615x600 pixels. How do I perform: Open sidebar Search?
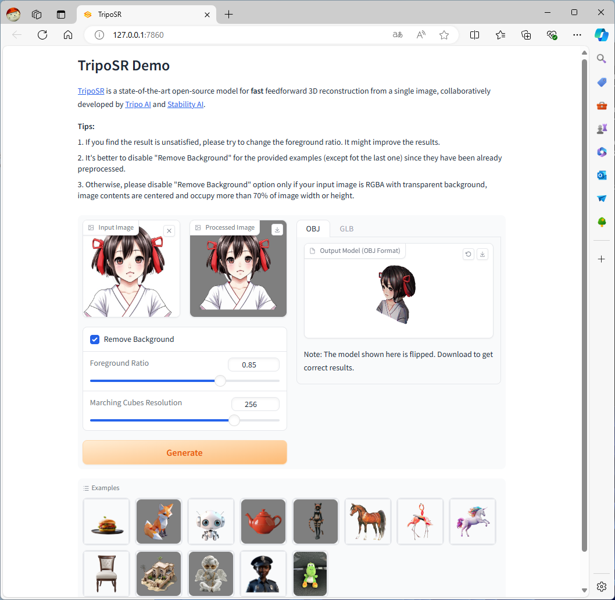(601, 59)
